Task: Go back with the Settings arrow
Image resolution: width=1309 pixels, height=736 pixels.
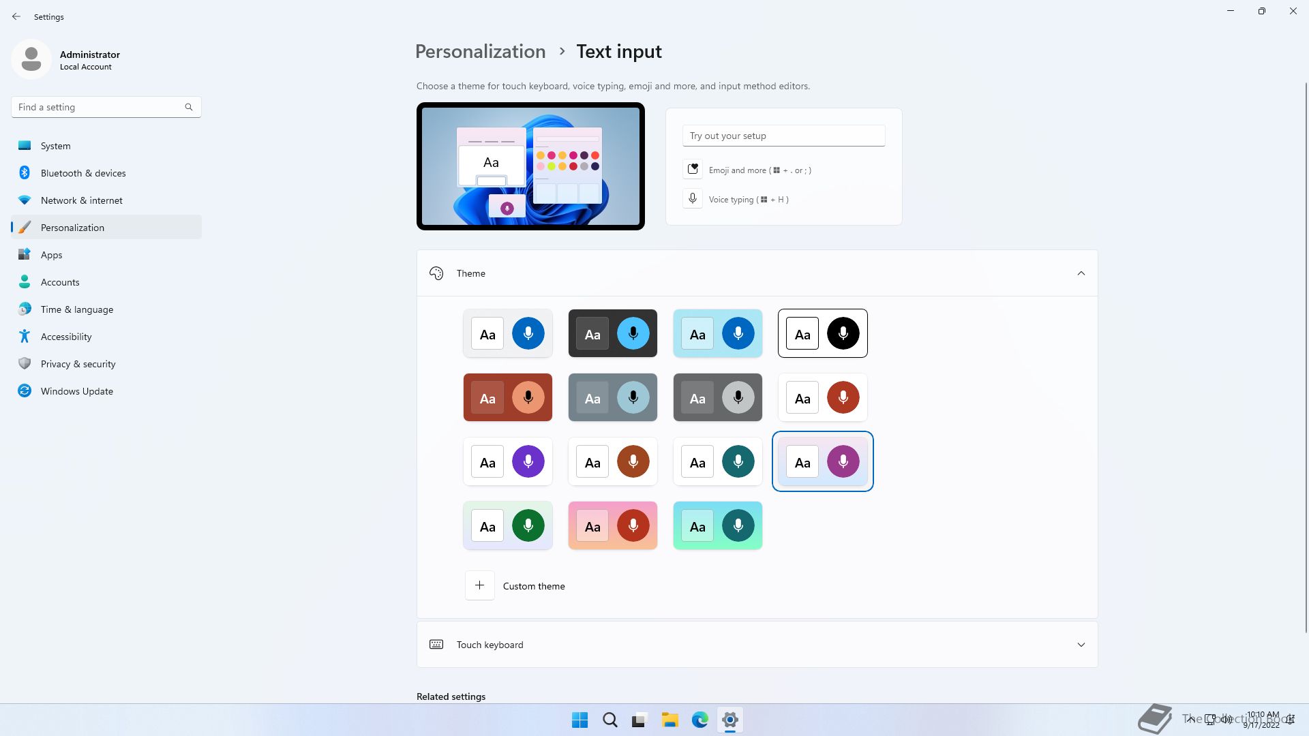Action: 16,16
